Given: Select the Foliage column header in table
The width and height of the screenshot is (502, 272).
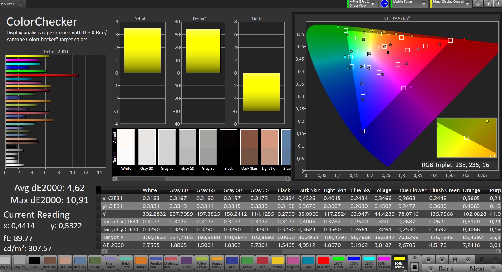Looking at the screenshot, I should coord(382,190).
